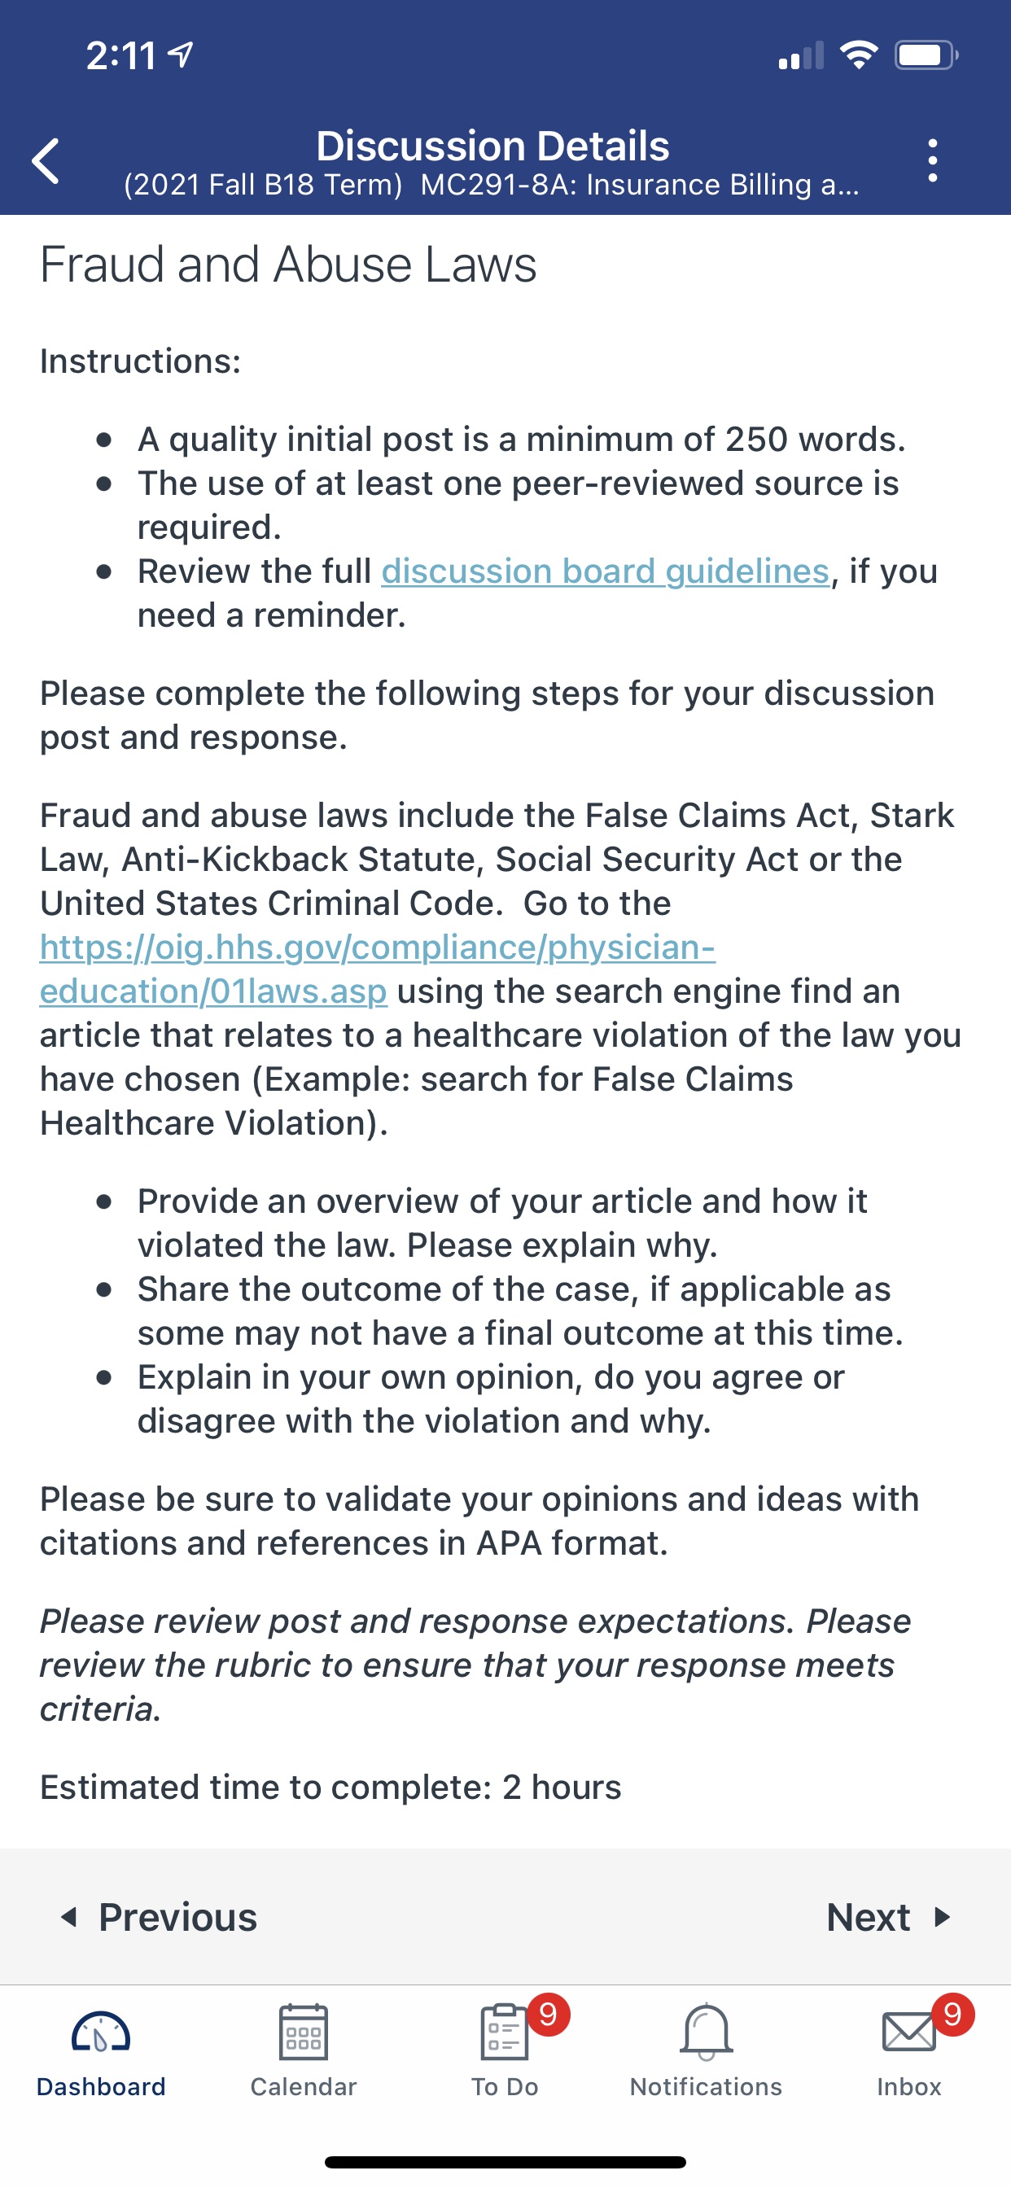
Task: Go to the Previous item
Action: [x=158, y=1917]
